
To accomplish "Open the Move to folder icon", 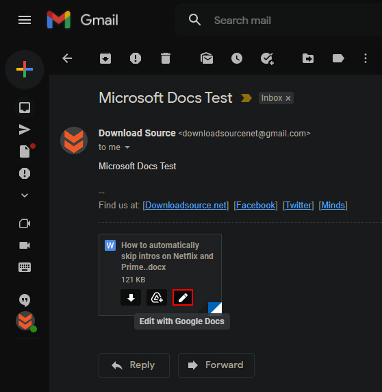I will [308, 58].
